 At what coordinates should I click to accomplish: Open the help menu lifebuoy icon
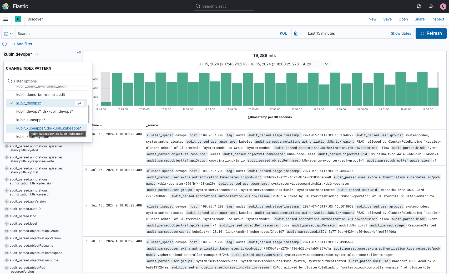pyautogui.click(x=419, y=6)
